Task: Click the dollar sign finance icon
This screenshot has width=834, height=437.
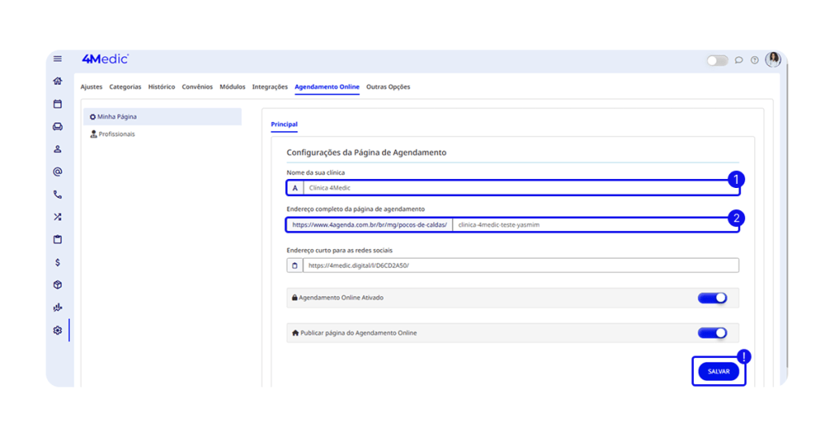Action: pyautogui.click(x=57, y=263)
